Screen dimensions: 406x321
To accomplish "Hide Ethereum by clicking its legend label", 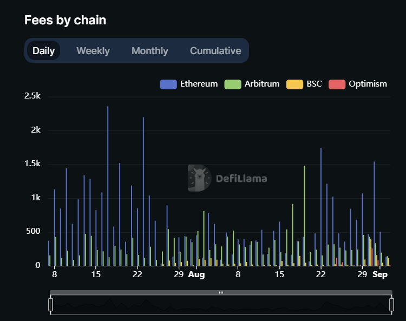I will pos(199,84).
